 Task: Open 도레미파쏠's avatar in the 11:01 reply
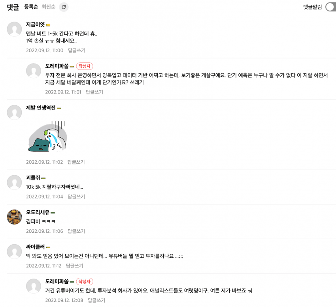[x=34, y=71]
